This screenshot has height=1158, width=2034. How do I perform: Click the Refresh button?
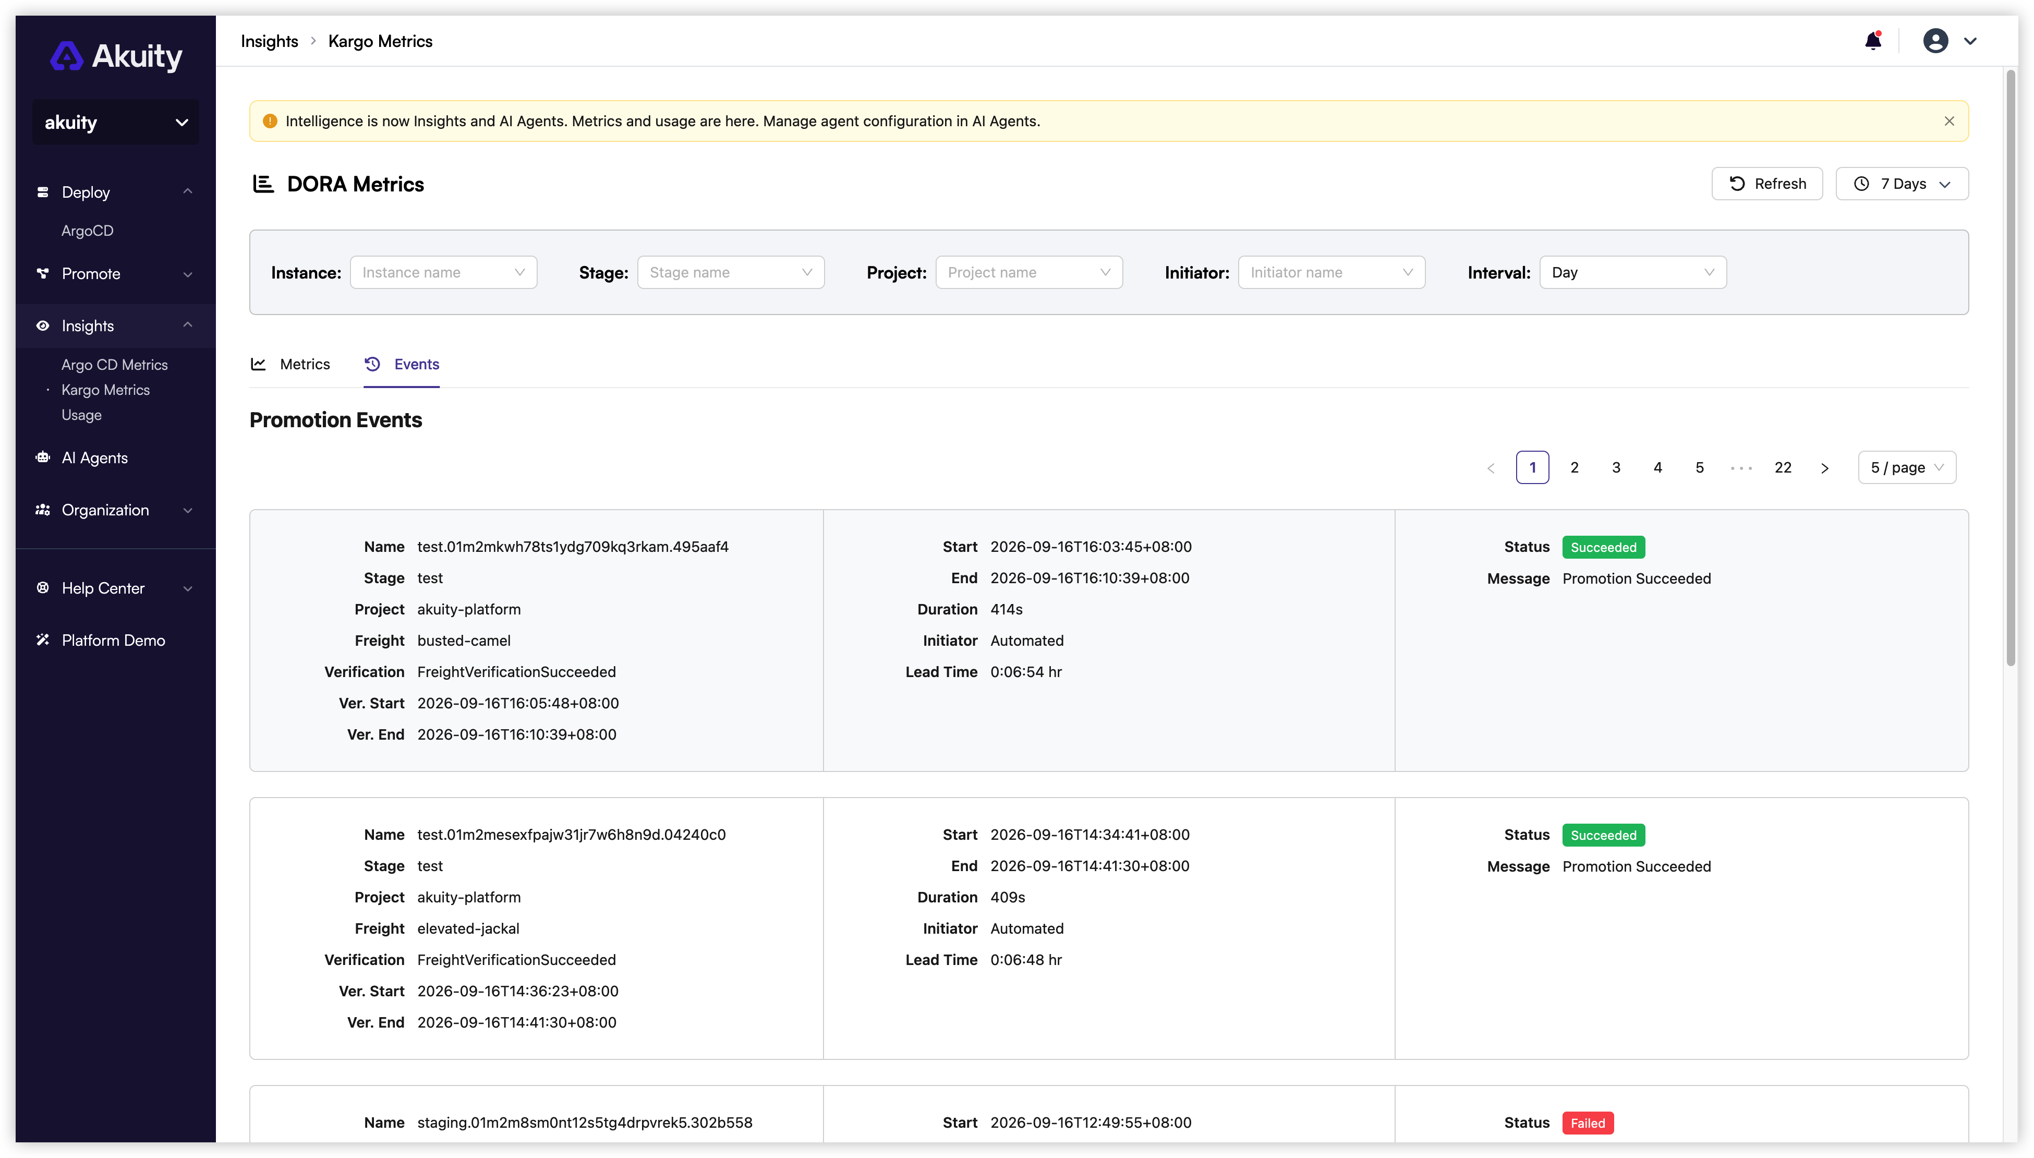click(x=1766, y=184)
